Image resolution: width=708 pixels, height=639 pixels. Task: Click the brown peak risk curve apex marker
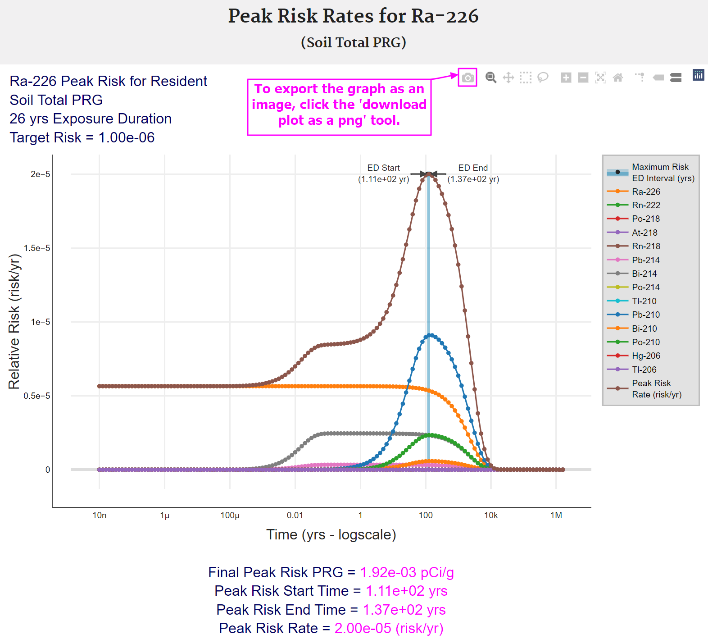428,174
